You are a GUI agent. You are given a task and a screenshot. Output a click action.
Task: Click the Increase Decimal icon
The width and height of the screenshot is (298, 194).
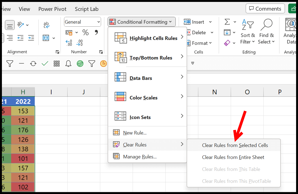69,43
